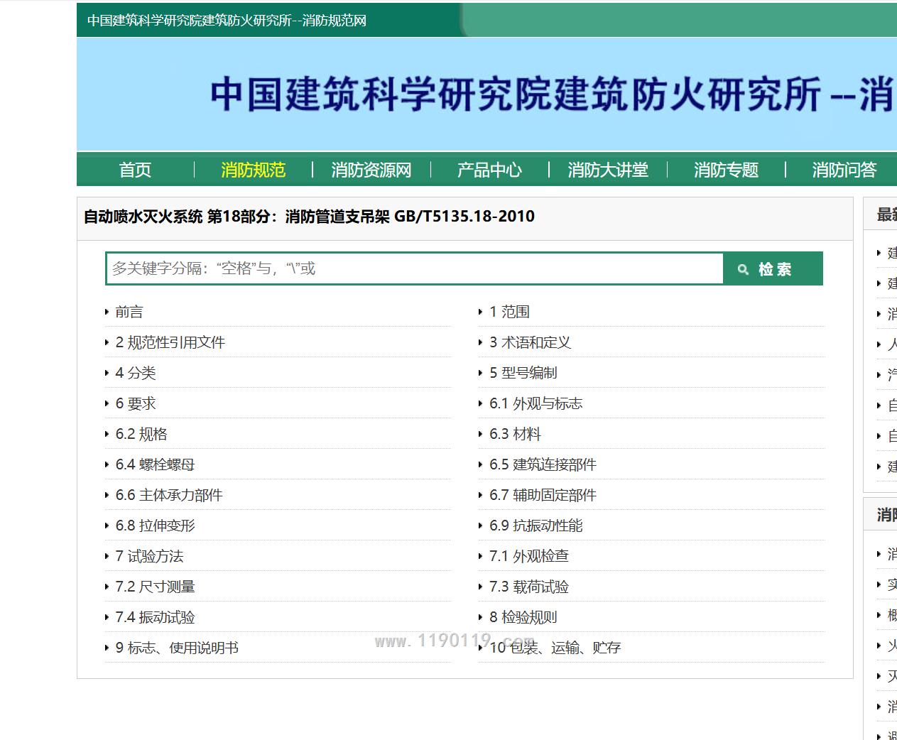Click the 检索 search button
This screenshot has width=897, height=740.
tap(773, 269)
